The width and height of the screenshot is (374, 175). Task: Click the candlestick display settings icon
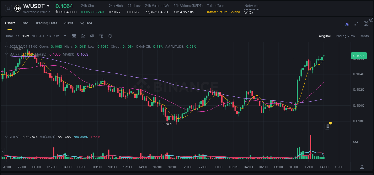(x=92, y=36)
